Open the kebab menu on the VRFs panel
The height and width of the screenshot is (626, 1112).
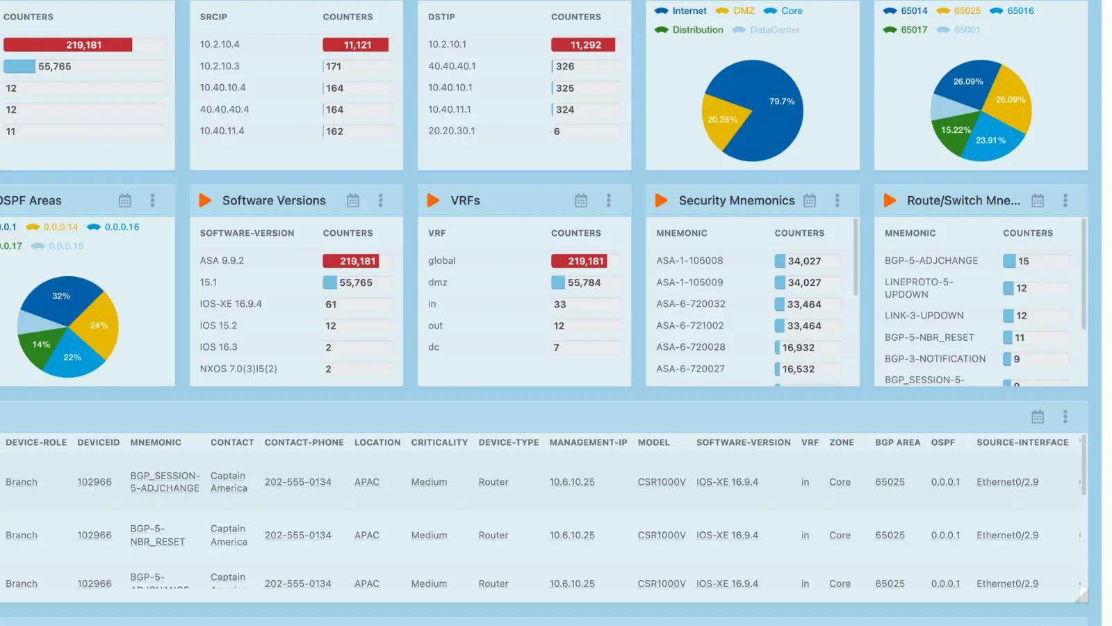(x=609, y=200)
